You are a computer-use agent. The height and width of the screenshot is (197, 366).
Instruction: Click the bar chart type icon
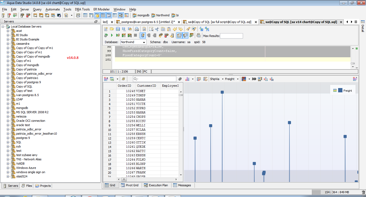187,79
